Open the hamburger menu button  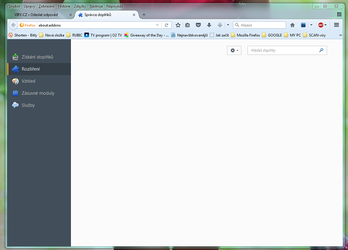(x=336, y=25)
